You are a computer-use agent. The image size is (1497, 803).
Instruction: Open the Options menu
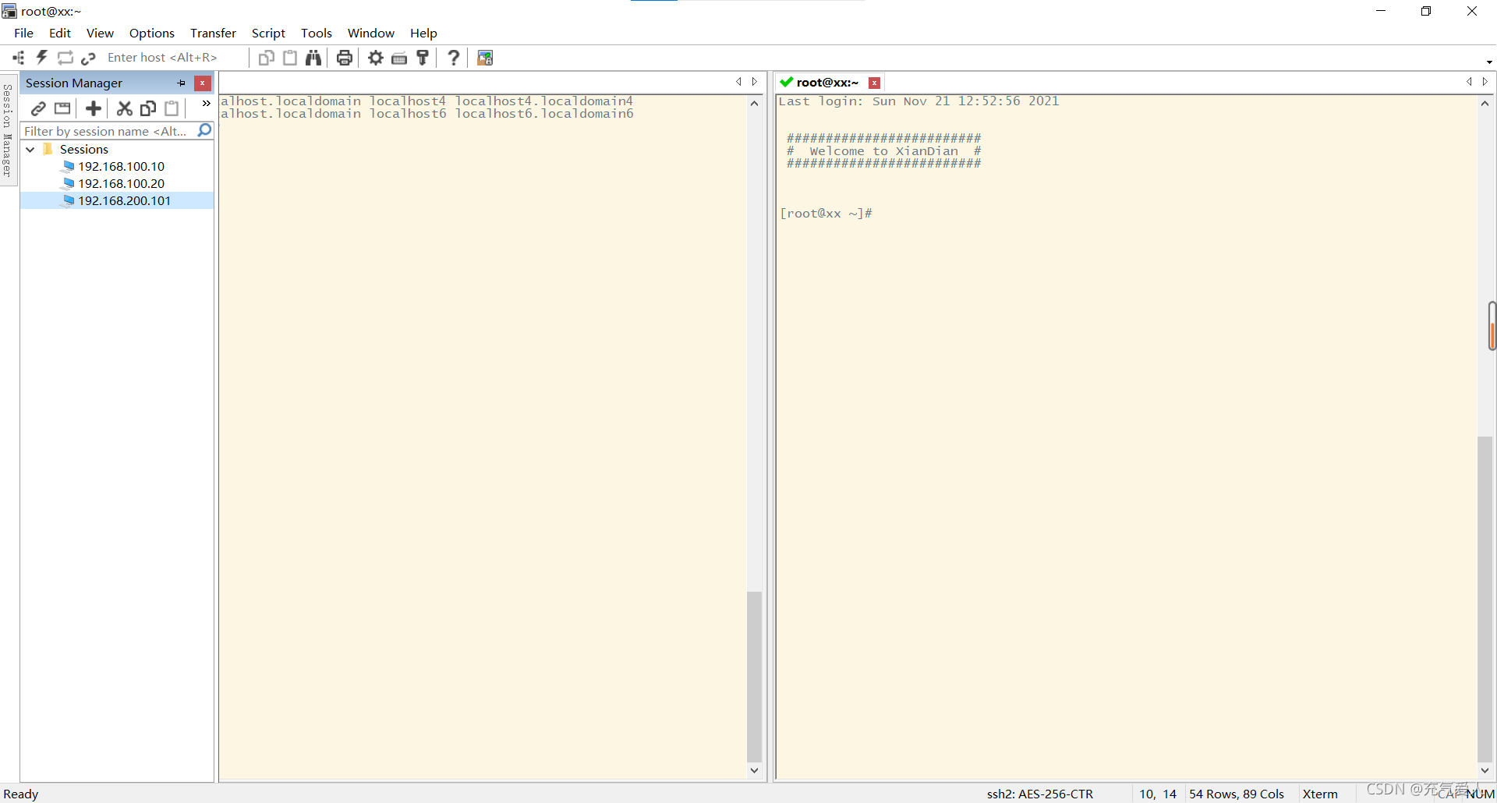point(152,33)
